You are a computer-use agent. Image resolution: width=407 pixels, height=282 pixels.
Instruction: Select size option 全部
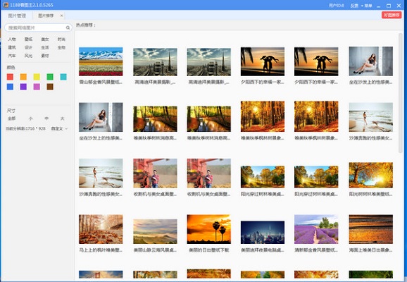pyautogui.click(x=12, y=118)
